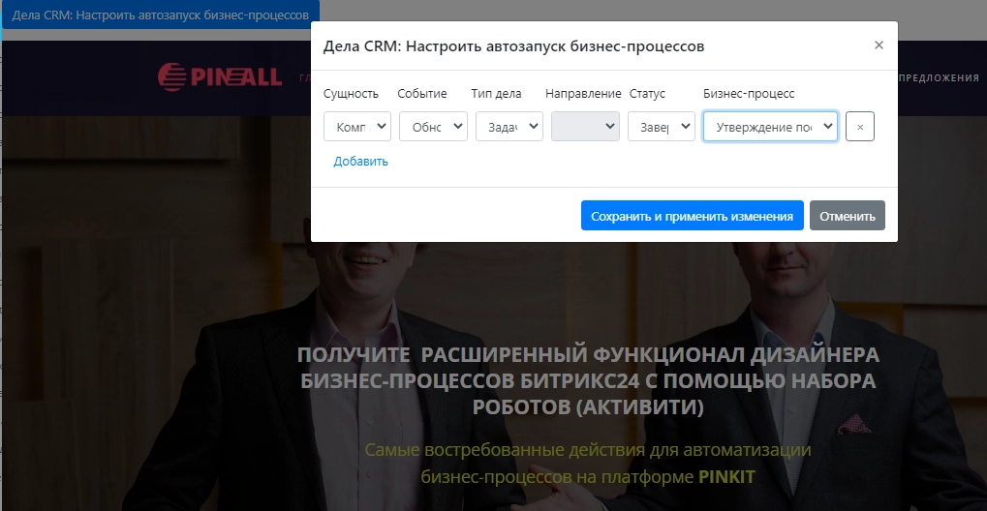Open the Событие dropdown
The image size is (987, 511).
click(x=433, y=127)
